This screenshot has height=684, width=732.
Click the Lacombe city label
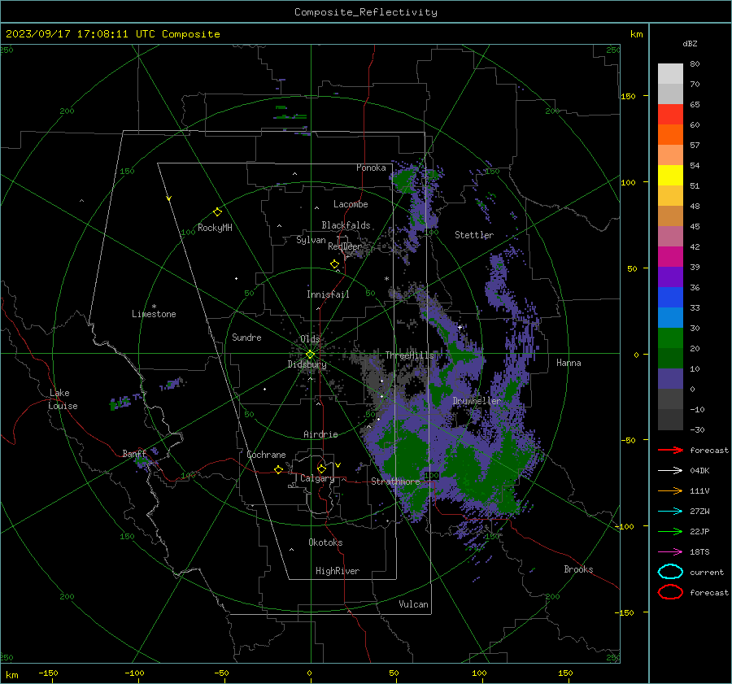pos(351,204)
